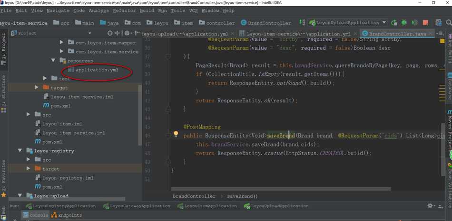This screenshot has height=221, width=452.
Task: Click fold marker at line 46
Action: coord(168,135)
